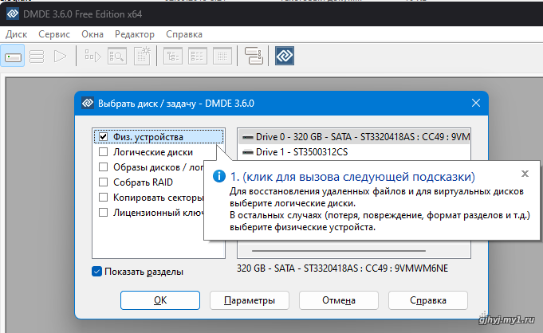
Task: Enable the Логические диски checkbox
Action: pyautogui.click(x=103, y=152)
